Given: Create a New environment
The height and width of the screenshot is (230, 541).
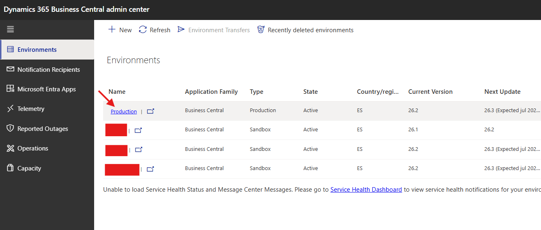Looking at the screenshot, I should tap(120, 30).
